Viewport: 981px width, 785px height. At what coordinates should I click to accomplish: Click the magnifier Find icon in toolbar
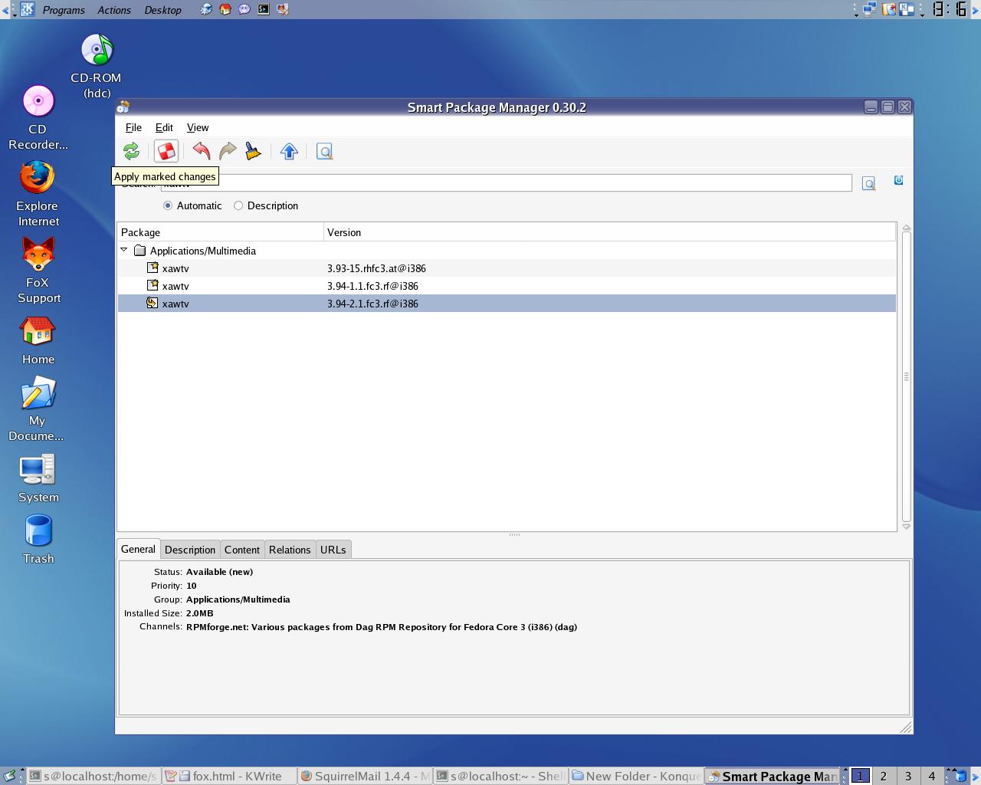324,152
